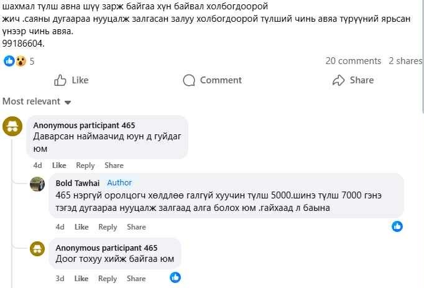Click Bold Tawhai's profile picture

coord(37,183)
